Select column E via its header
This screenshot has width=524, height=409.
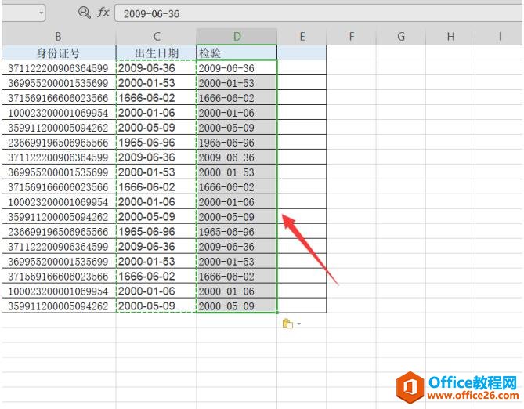coord(302,36)
